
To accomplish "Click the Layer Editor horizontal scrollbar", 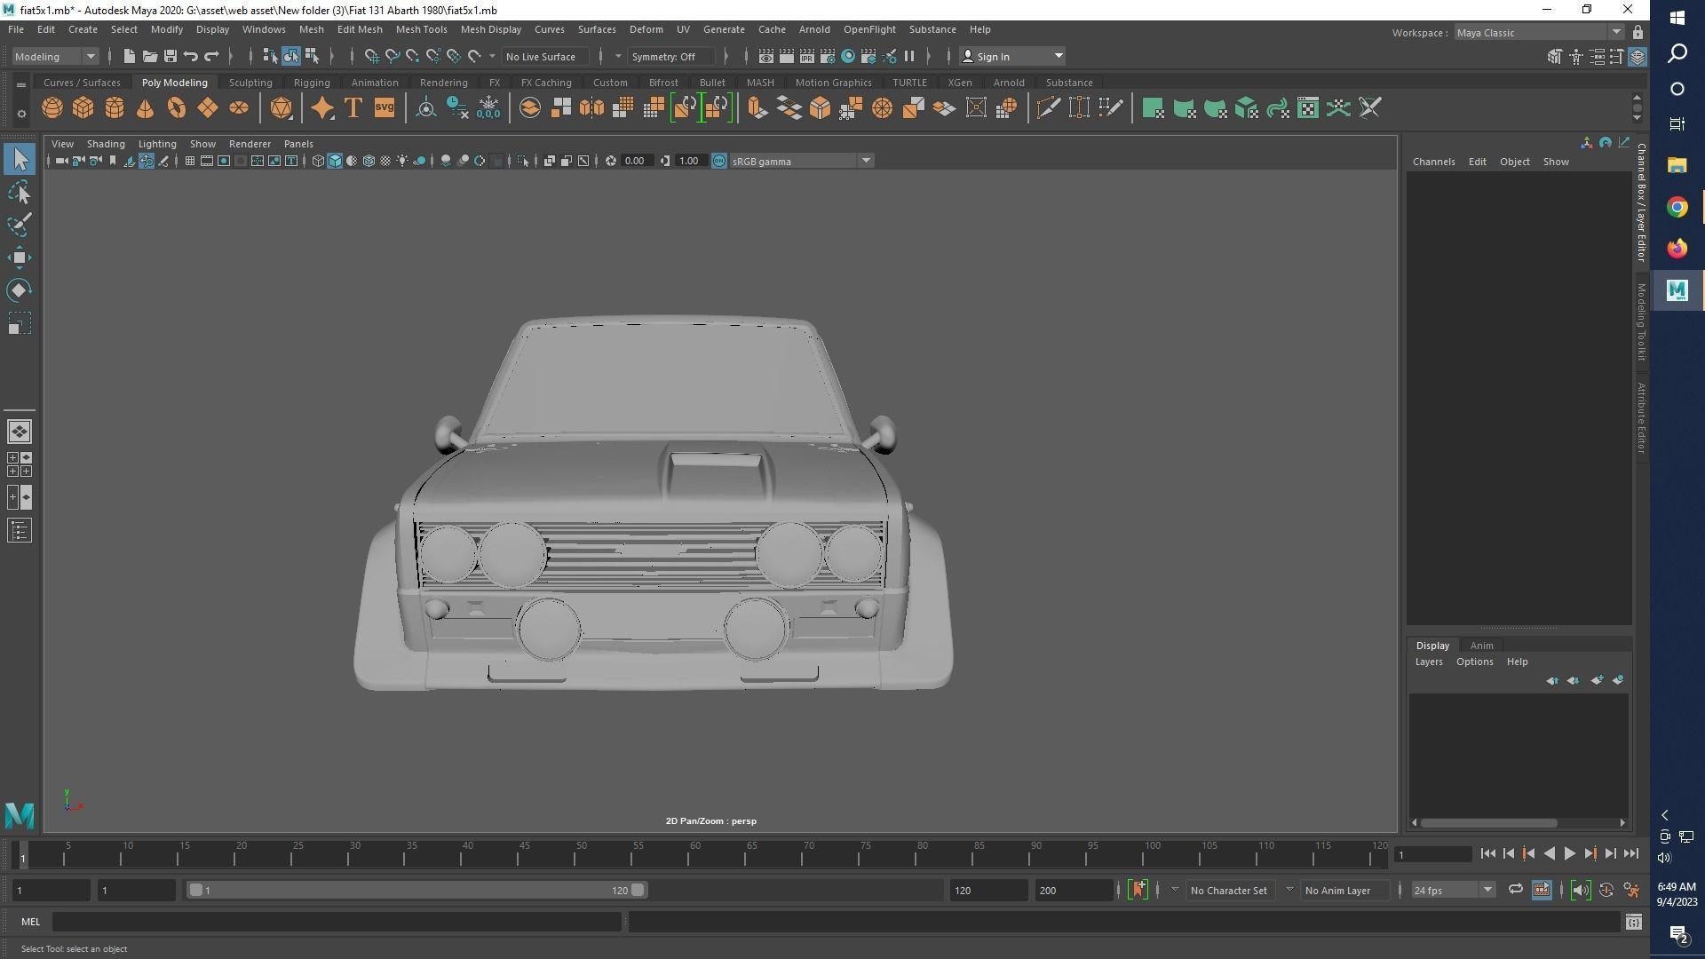I will pos(1488,822).
